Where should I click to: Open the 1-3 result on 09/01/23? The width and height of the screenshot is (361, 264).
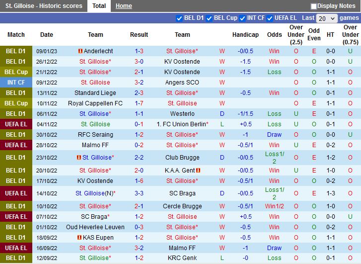[139, 51]
